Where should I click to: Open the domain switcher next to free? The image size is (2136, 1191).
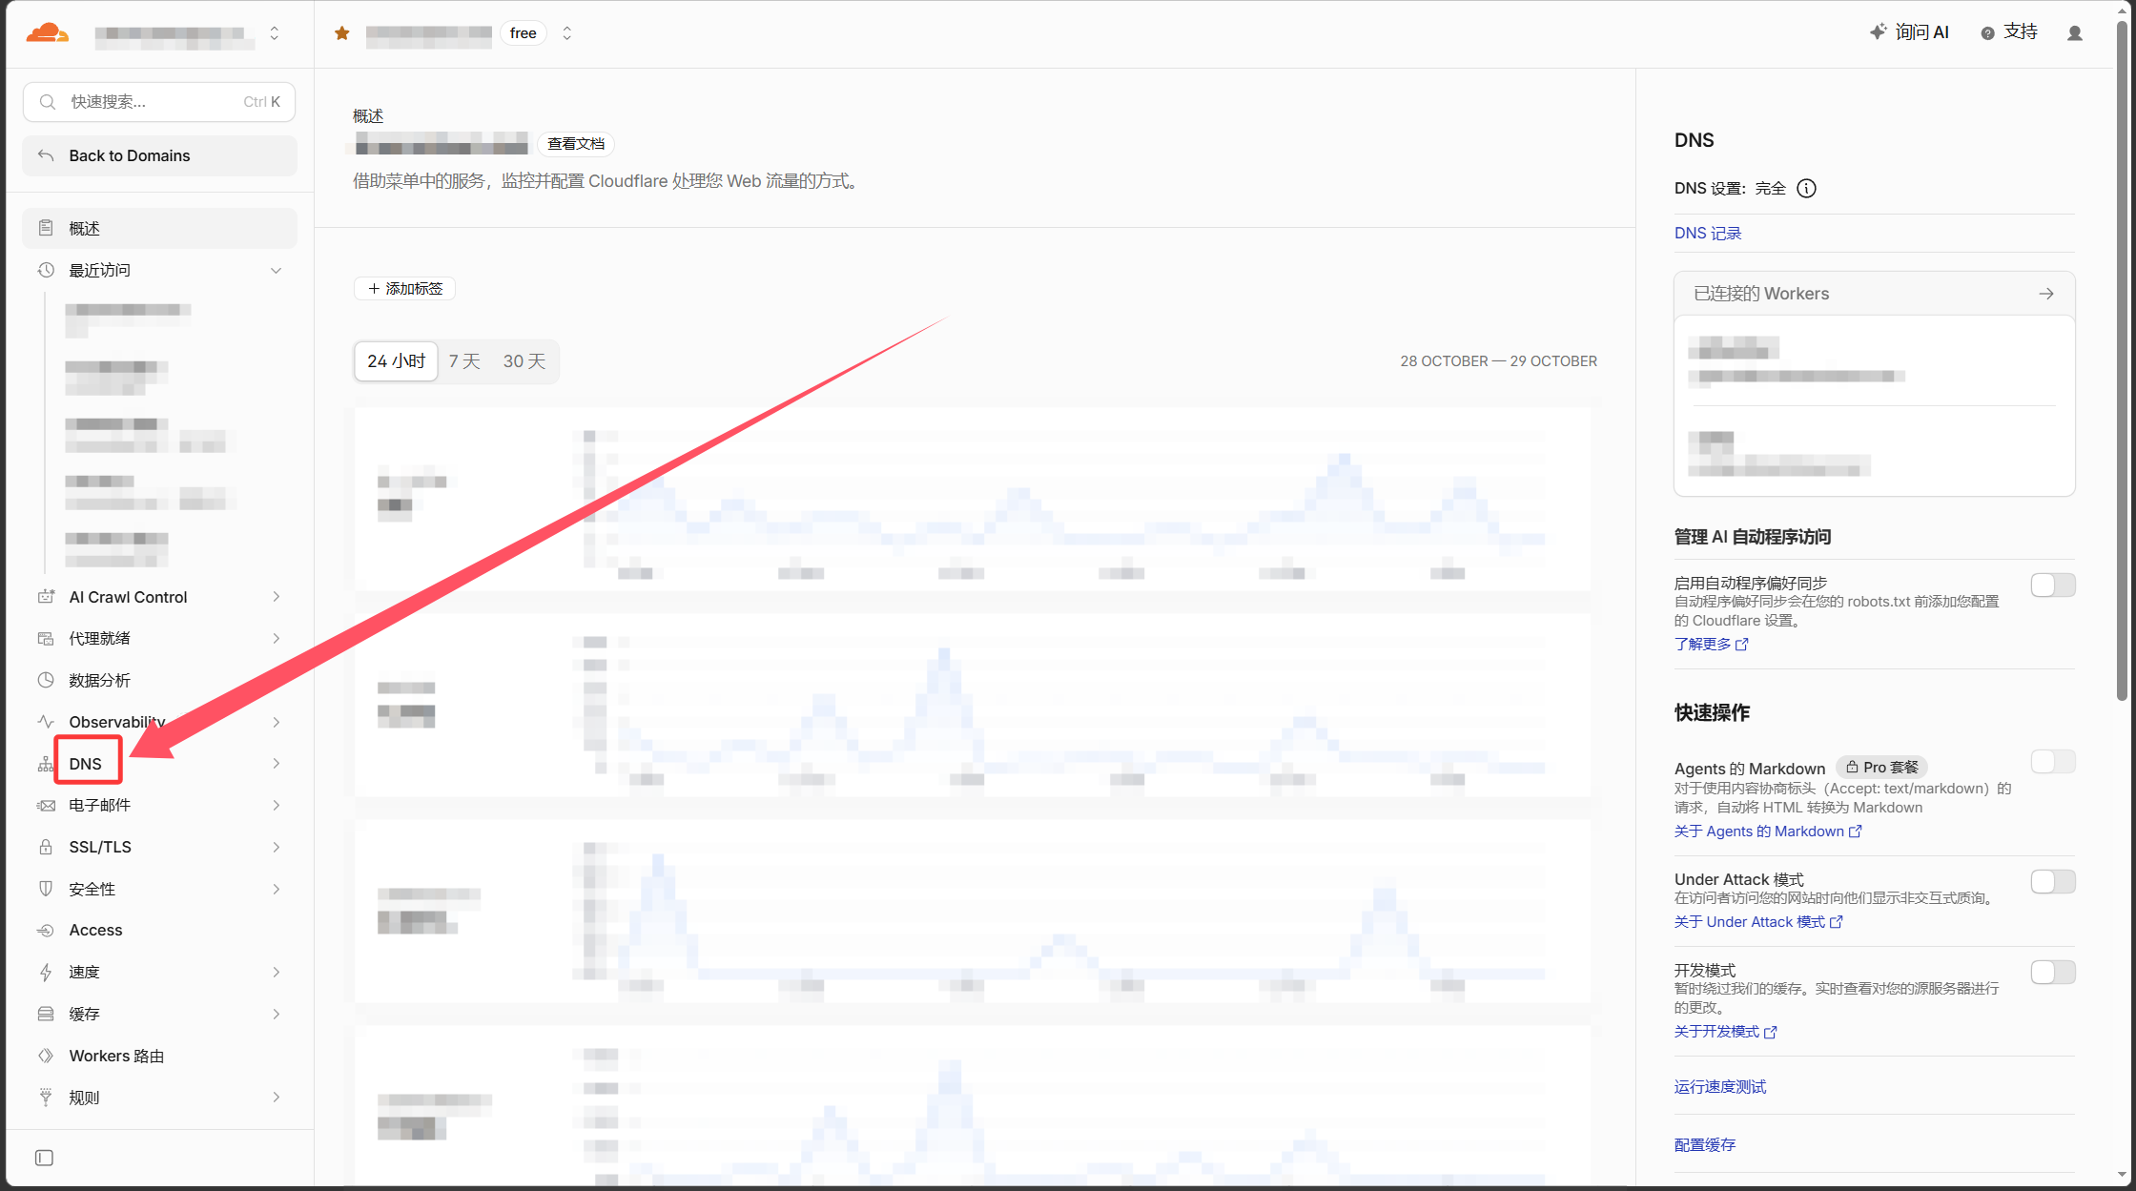click(x=567, y=33)
